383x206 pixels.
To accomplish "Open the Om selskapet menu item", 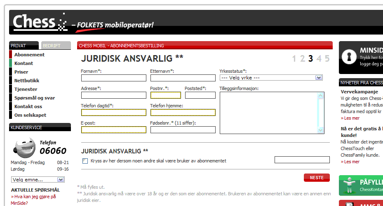I will coord(30,115).
